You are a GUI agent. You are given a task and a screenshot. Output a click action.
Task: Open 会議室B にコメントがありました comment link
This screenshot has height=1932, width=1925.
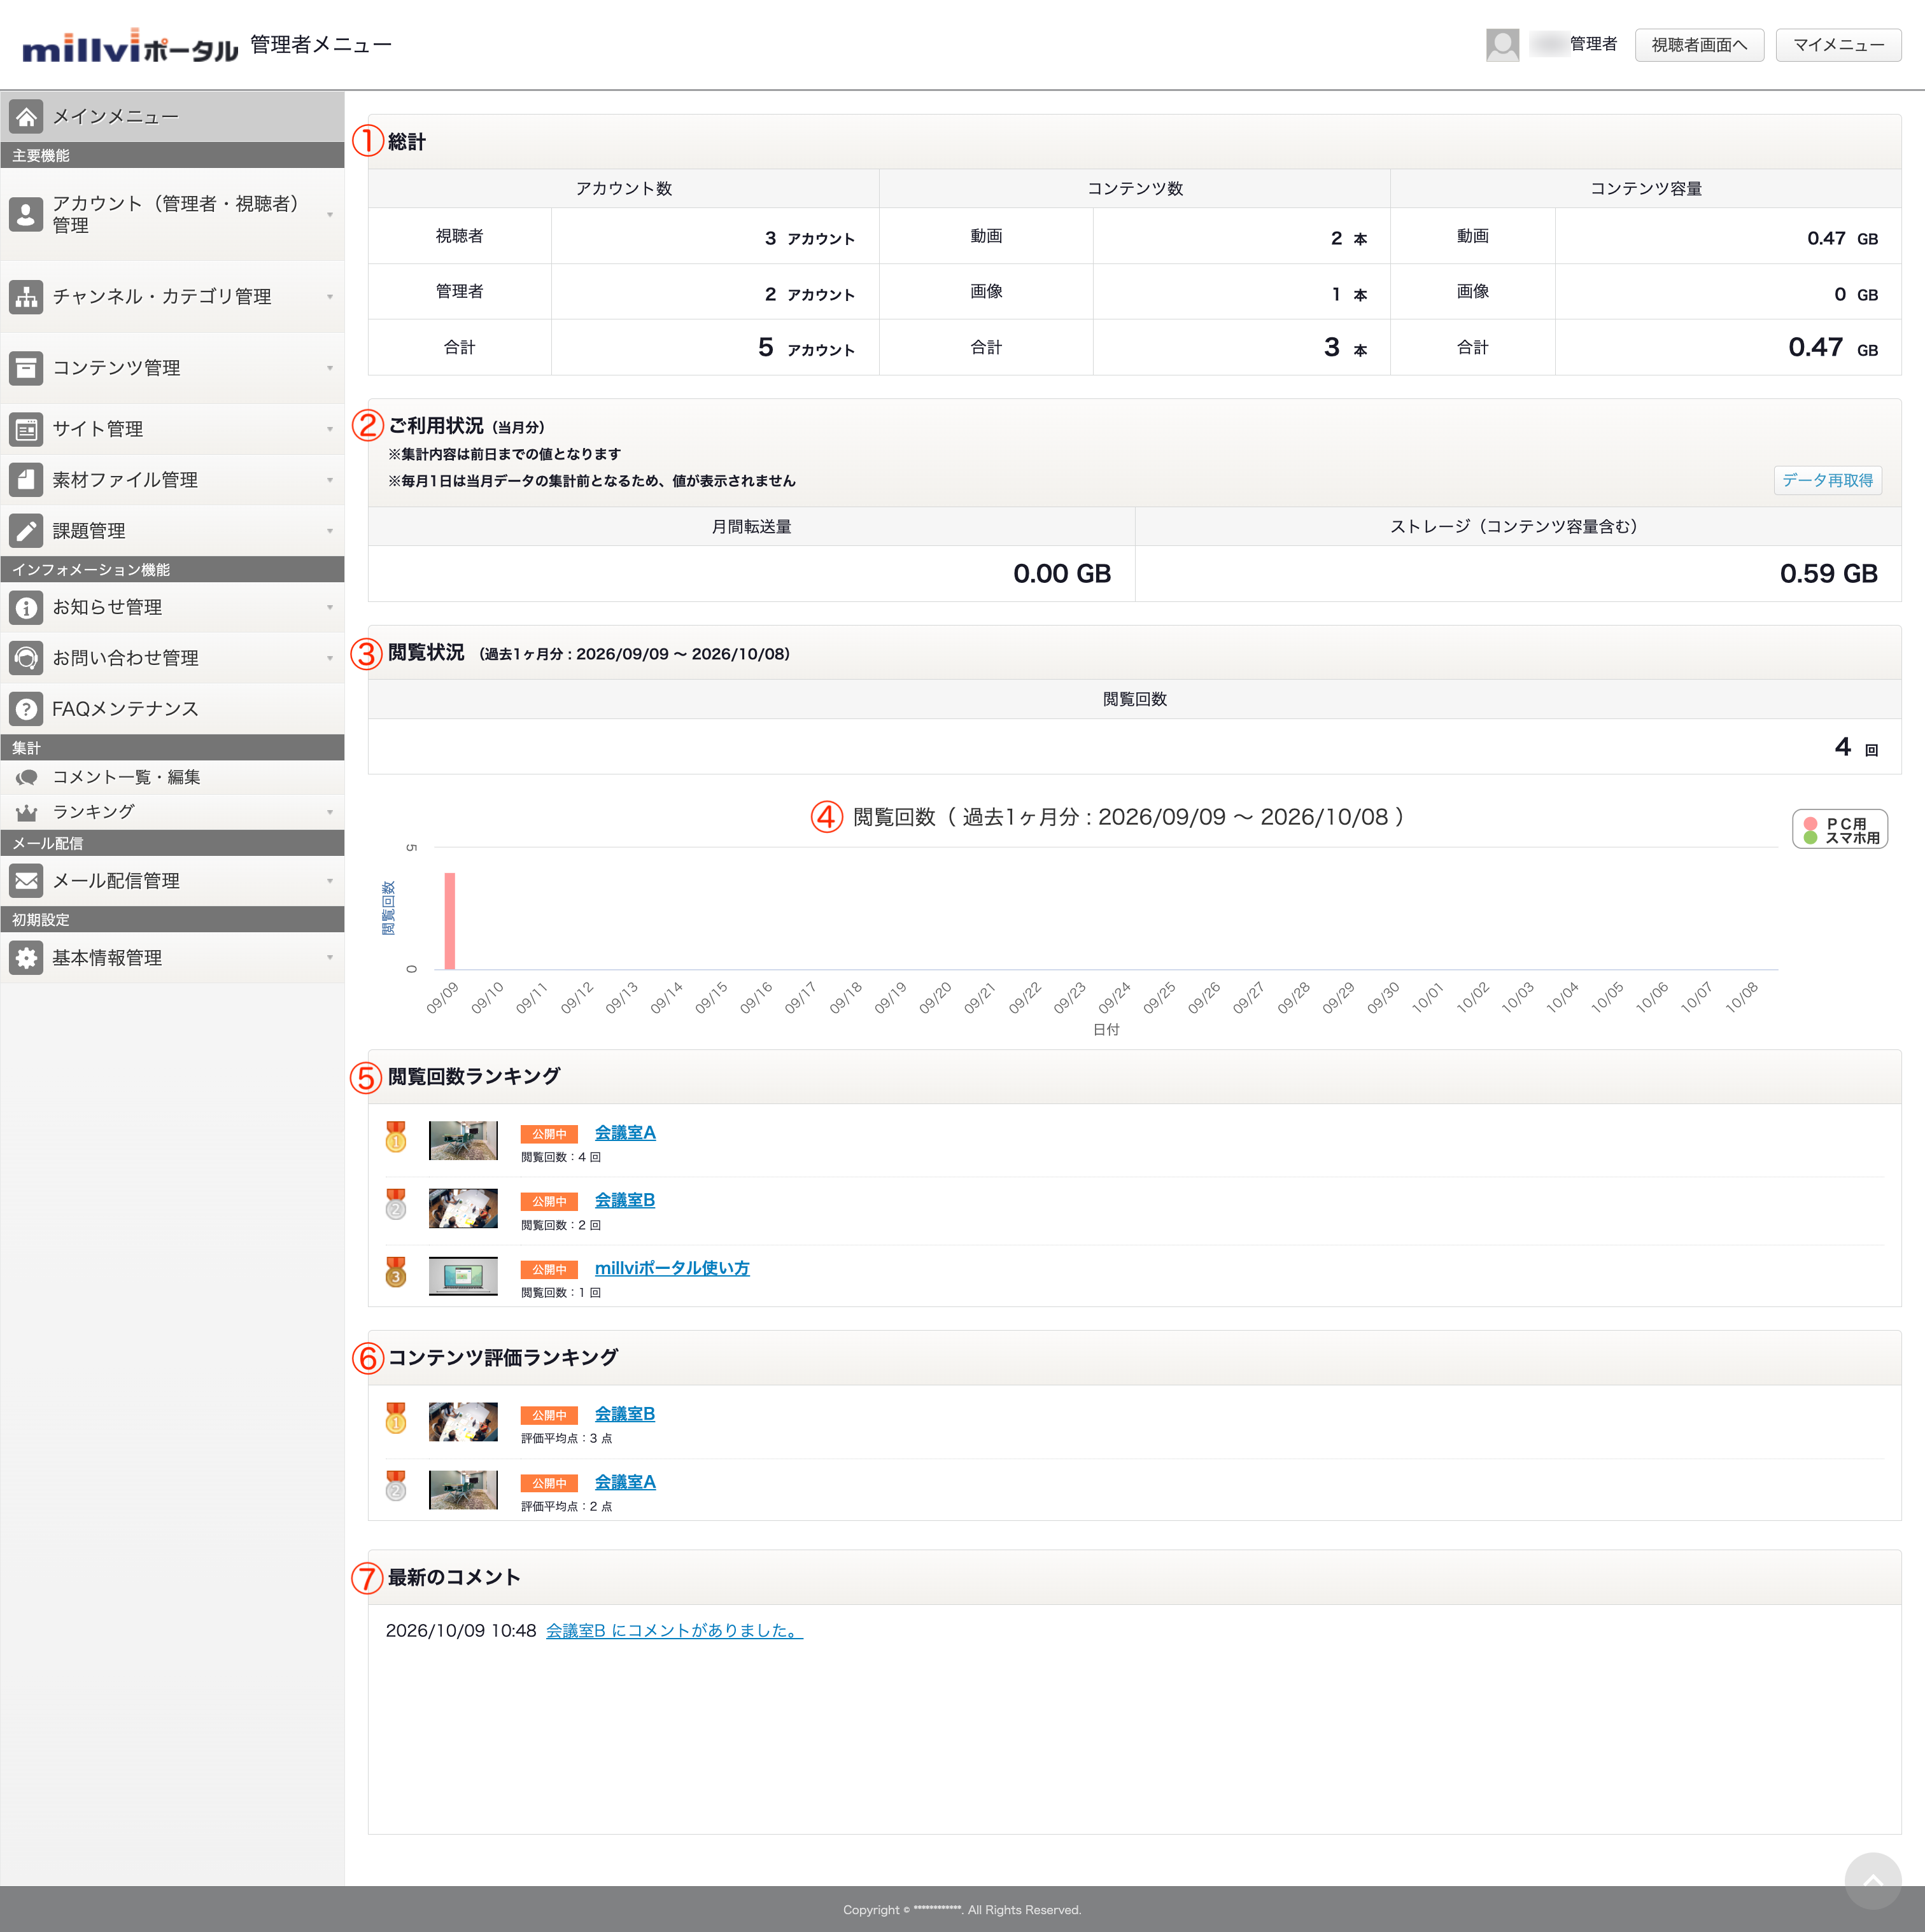point(673,1631)
